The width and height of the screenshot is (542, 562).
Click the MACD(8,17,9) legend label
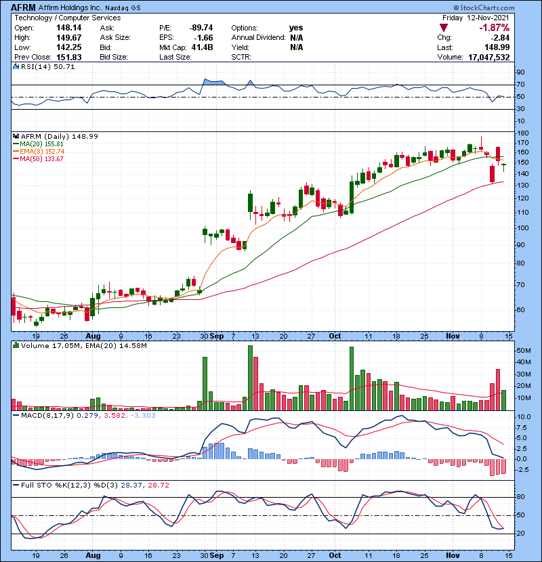(x=47, y=416)
